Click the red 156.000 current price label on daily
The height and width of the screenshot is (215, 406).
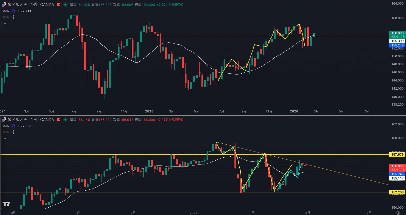tap(397, 166)
